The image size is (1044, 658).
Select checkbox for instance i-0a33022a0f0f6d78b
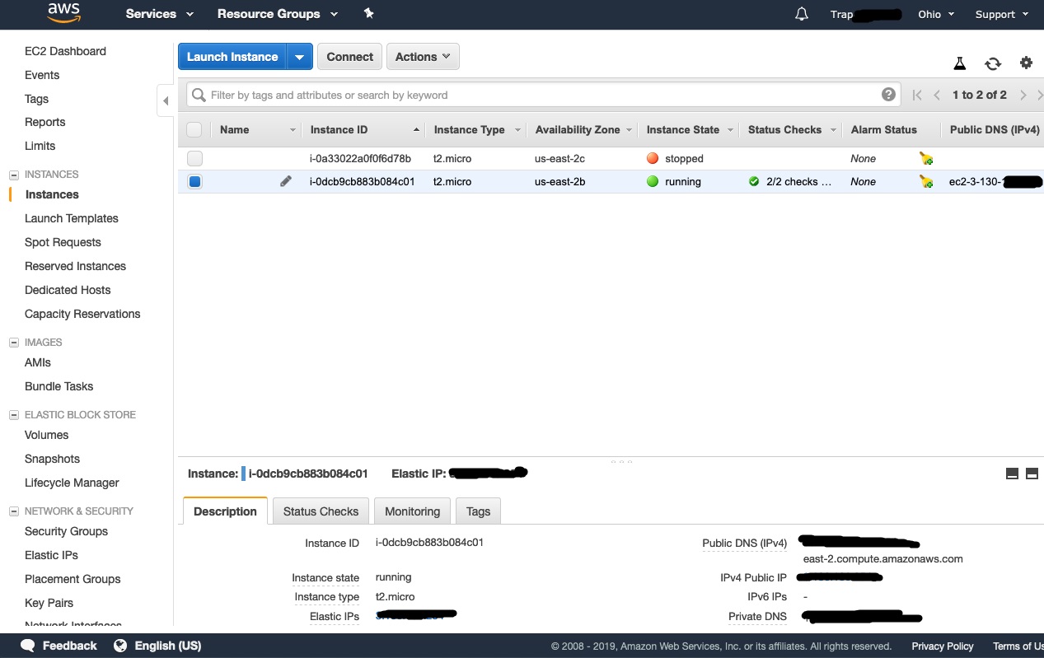coord(194,158)
